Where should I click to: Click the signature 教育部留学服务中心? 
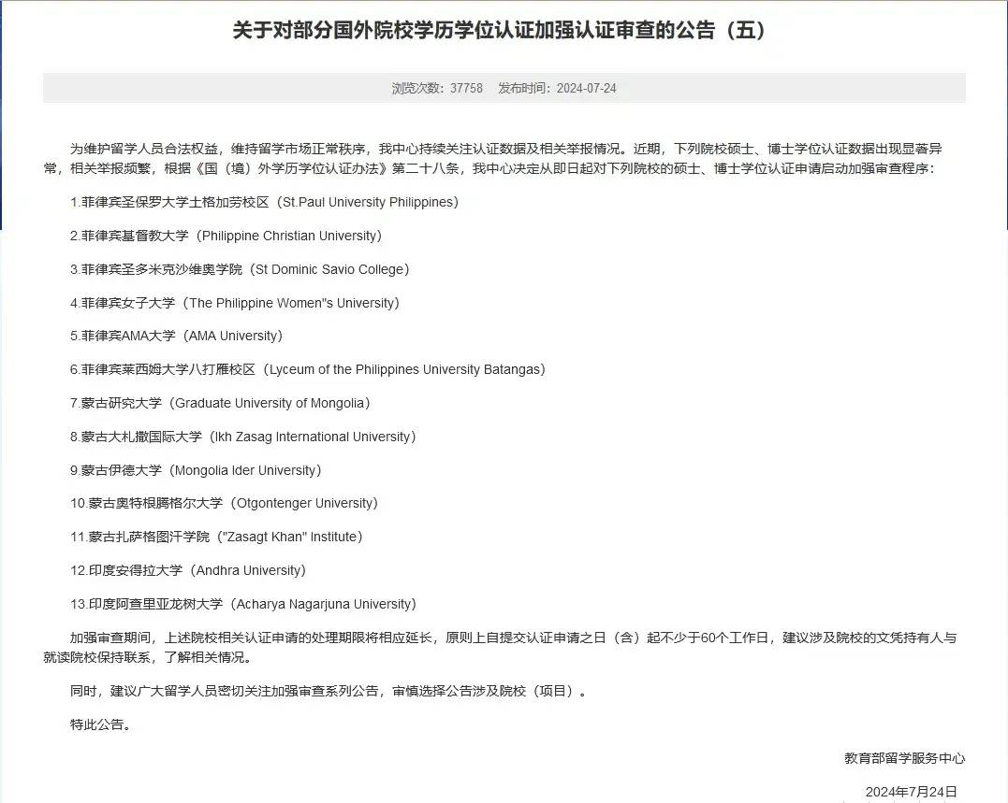[904, 758]
